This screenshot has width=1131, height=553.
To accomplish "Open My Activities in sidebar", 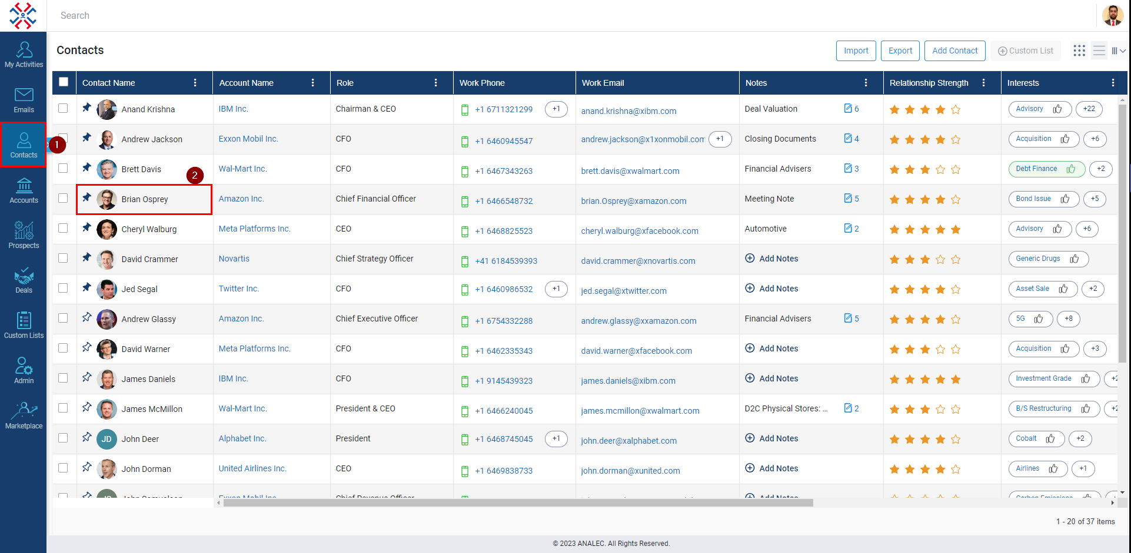I will (24, 55).
